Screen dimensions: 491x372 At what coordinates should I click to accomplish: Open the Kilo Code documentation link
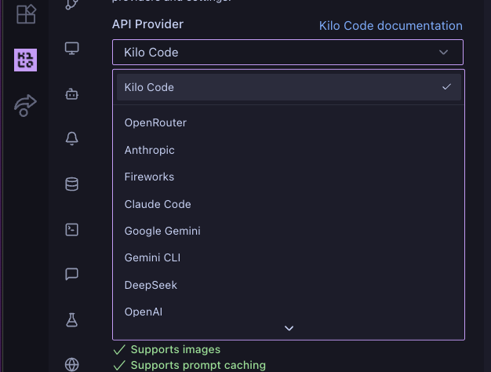(x=390, y=26)
